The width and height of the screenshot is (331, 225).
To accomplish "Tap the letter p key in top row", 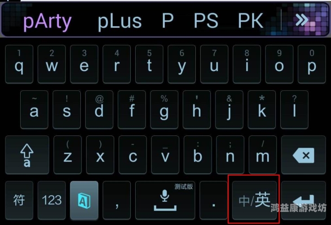I will [312, 64].
